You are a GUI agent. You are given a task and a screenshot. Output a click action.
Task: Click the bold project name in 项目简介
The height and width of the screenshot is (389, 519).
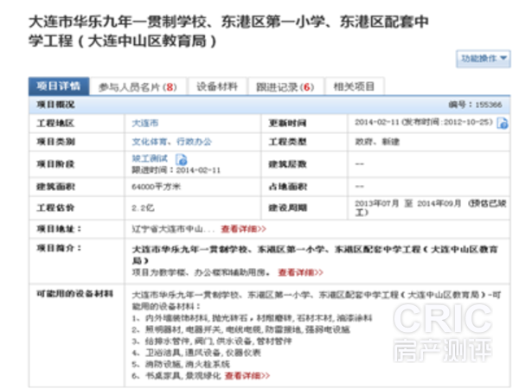315,255
